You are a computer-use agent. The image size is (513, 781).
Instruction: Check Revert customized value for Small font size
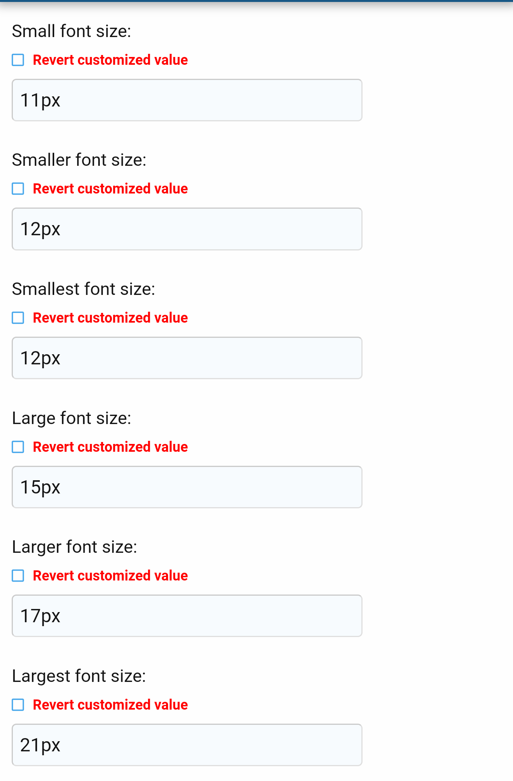point(18,60)
